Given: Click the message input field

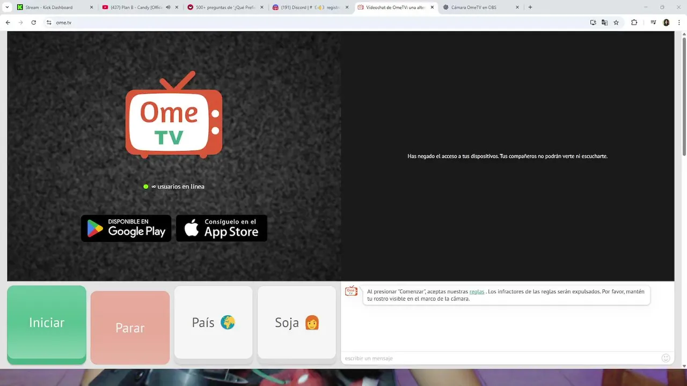Looking at the screenshot, I should [502, 358].
